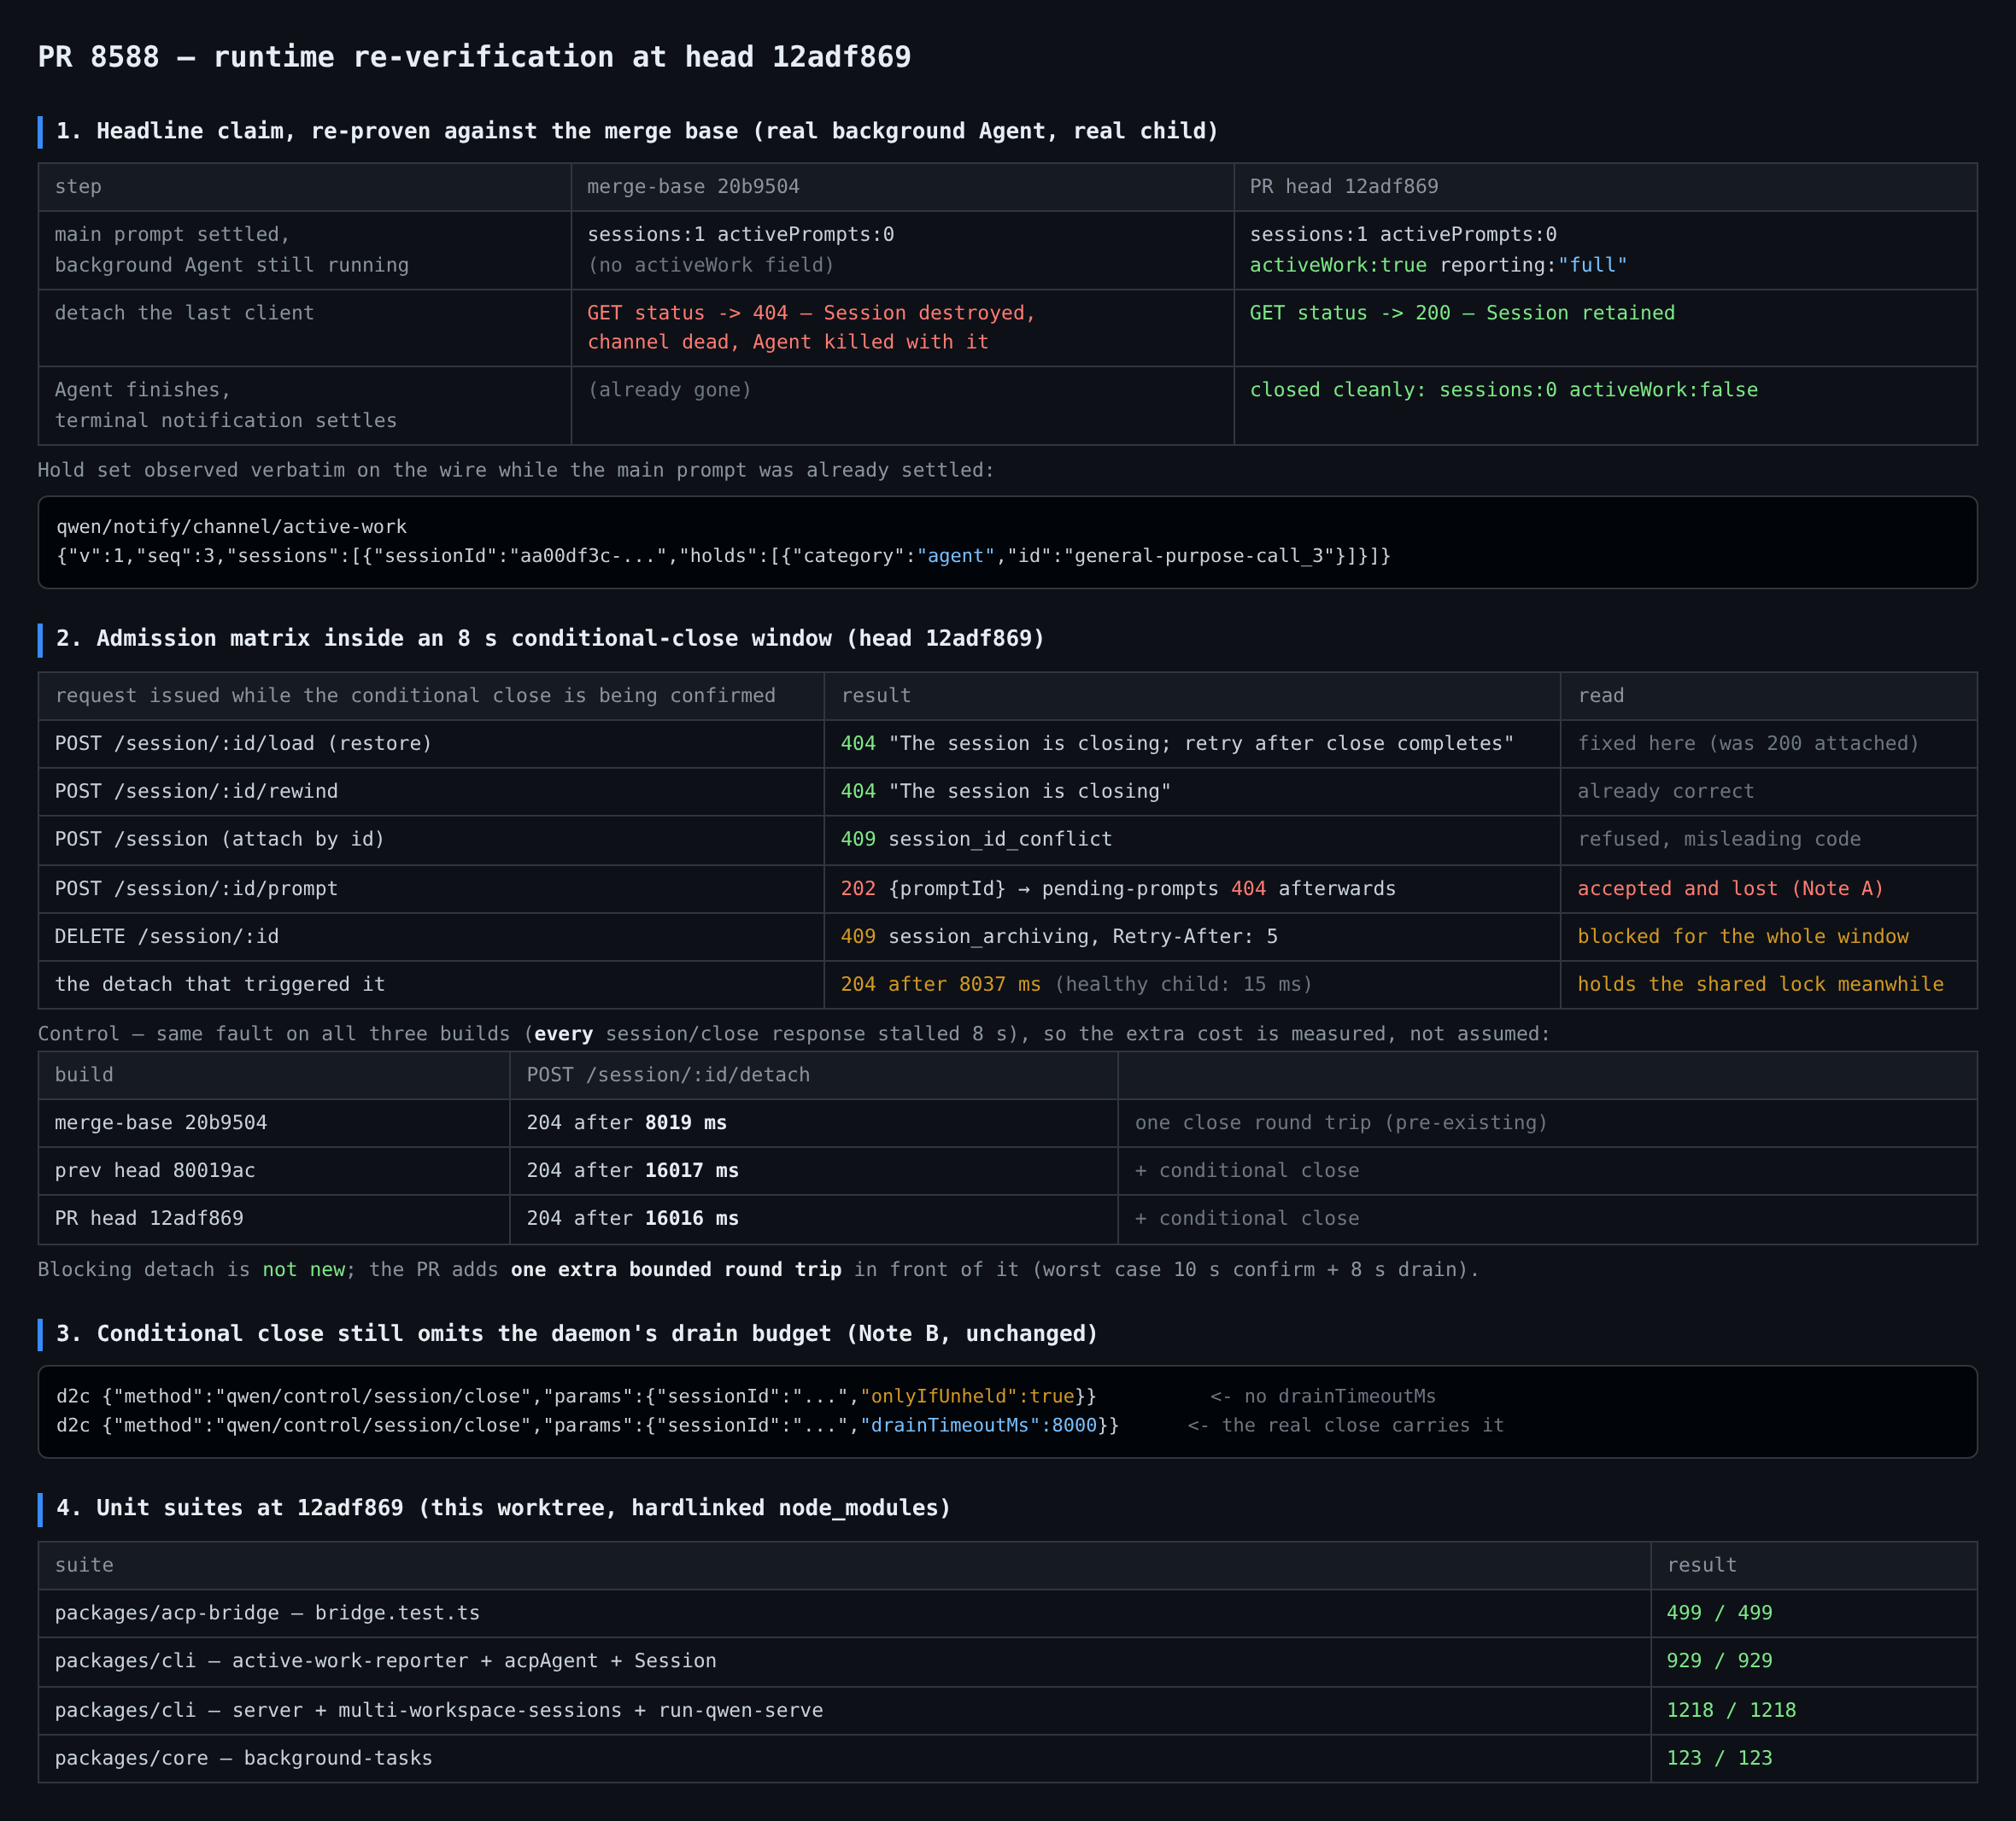This screenshot has width=2016, height=1821.
Task: Select heading '1. Headline claim, re-proven against the merge base'
Action: click(637, 131)
